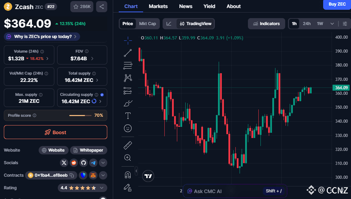Image resolution: width=351 pixels, height=199 pixels.
Task: Select the brush drawing tool
Action: click(x=128, y=103)
